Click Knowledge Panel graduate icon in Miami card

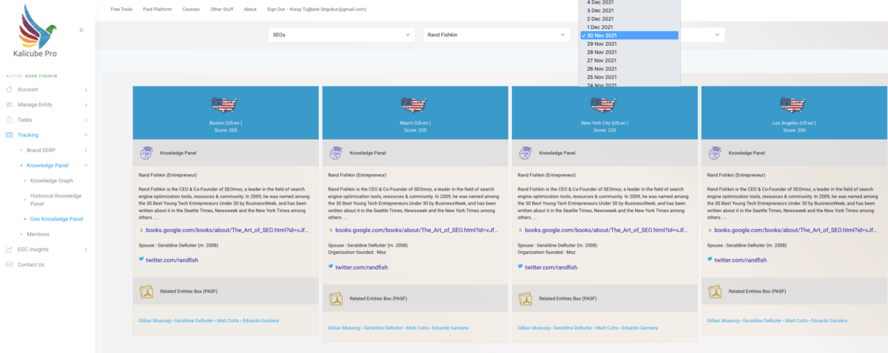[336, 153]
